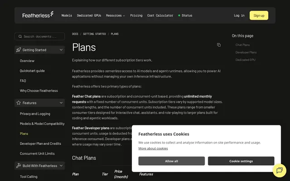Viewport: 290px width, 181px height.
Task: Open Overview in the sidebar
Action: pyautogui.click(x=27, y=61)
